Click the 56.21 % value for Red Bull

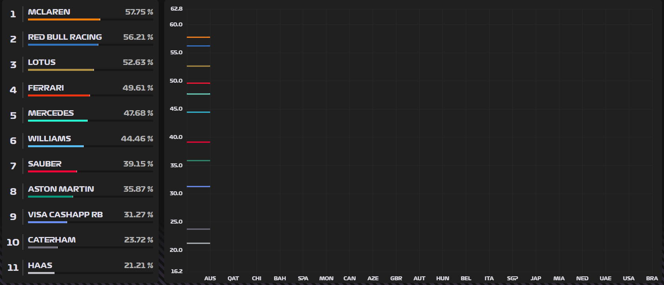click(x=138, y=37)
